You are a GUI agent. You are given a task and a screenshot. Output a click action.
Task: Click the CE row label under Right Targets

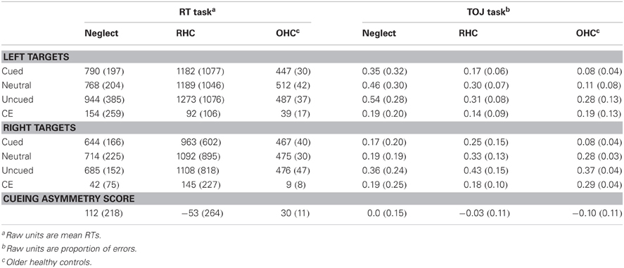click(x=8, y=184)
